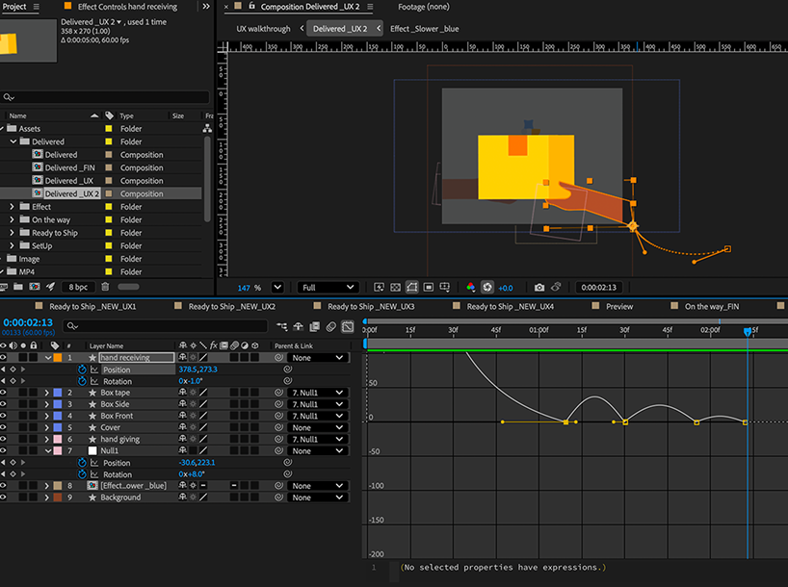Toggle the shy switch on Box Side layer
This screenshot has height=587, width=788.
tap(182, 404)
